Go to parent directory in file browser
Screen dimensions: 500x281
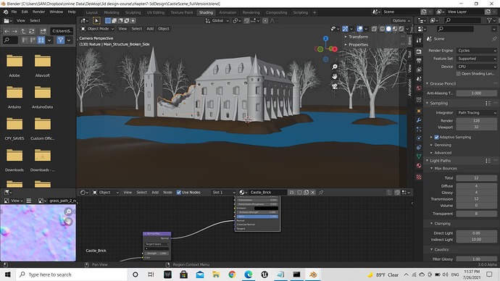[23, 31]
